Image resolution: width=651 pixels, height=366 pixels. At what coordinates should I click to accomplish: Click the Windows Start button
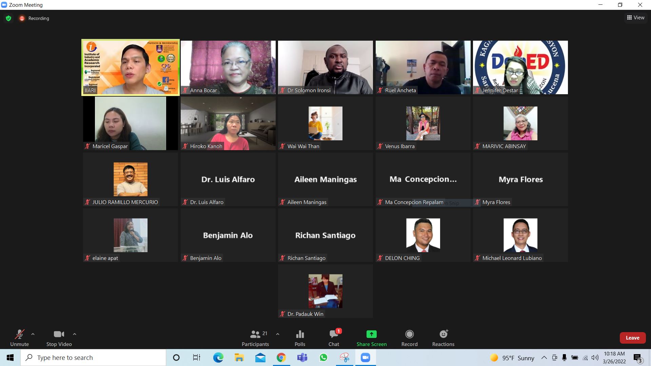pos(10,358)
